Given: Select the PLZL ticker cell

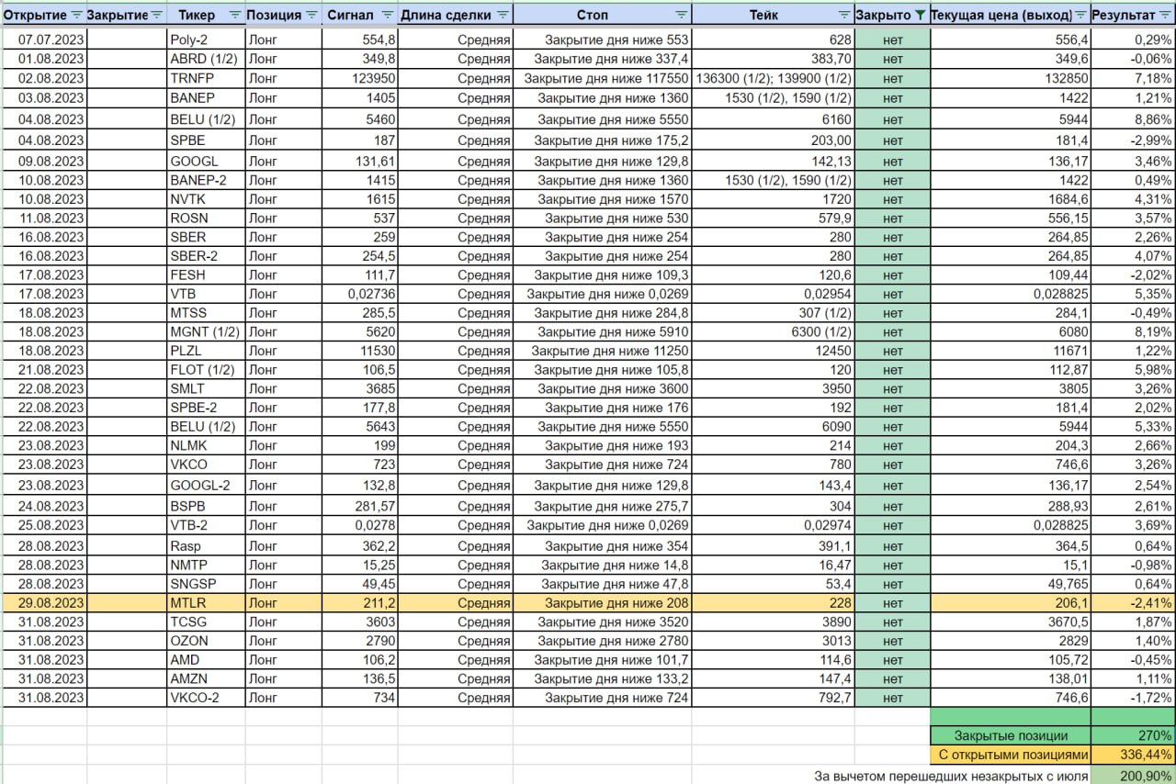Looking at the screenshot, I should 205,351.
